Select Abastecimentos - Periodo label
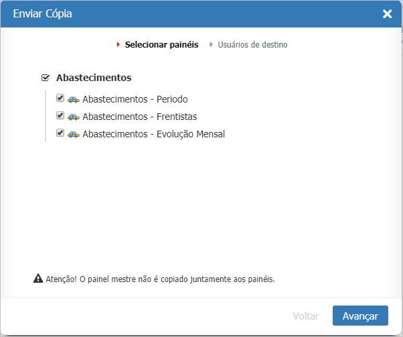 click(135, 99)
